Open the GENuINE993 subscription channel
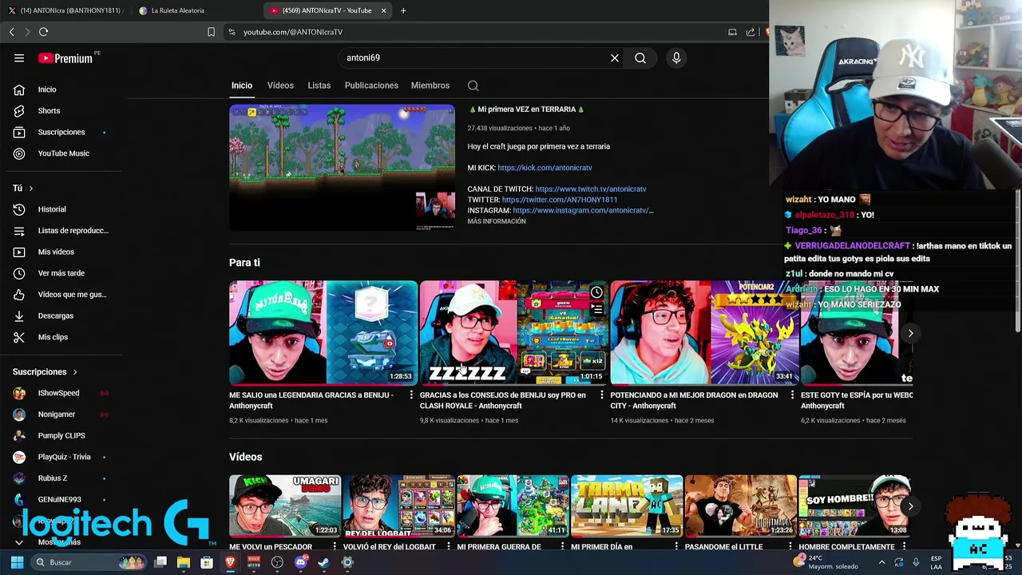The height and width of the screenshot is (575, 1022). 61,499
